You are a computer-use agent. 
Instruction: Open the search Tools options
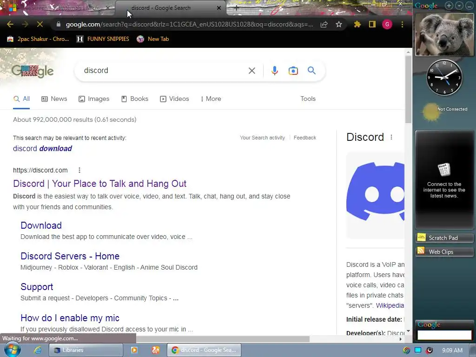(x=308, y=99)
